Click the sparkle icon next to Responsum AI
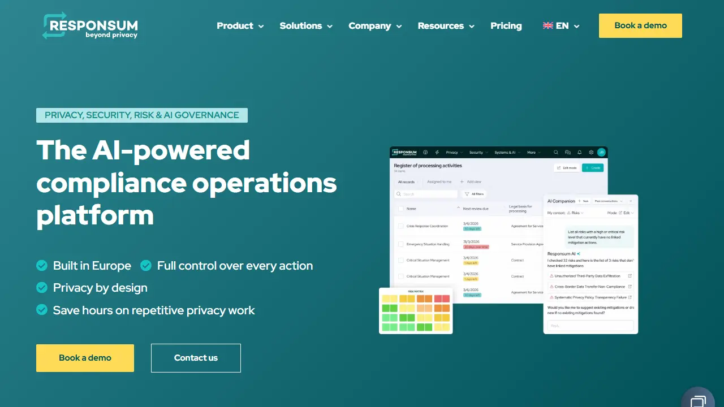This screenshot has height=407, width=724. coord(578,254)
